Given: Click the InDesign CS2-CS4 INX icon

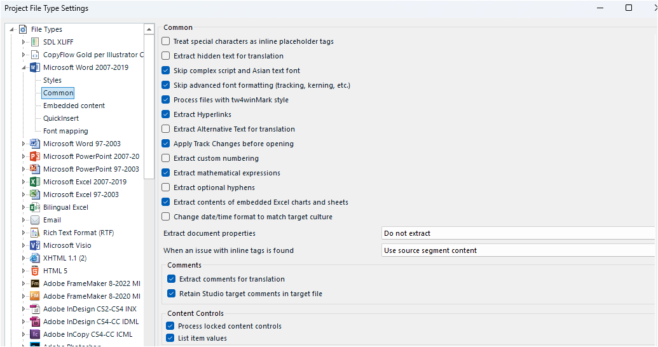Looking at the screenshot, I should (35, 310).
